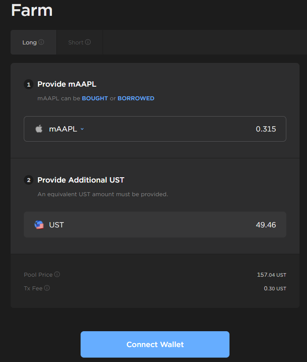307x362 pixels.
Task: Switch to the Short tab
Action: tap(76, 42)
